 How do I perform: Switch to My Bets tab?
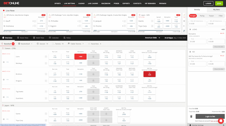216,9
